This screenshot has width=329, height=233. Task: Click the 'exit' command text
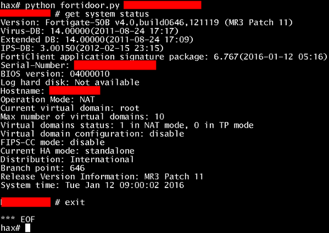tap(75, 202)
